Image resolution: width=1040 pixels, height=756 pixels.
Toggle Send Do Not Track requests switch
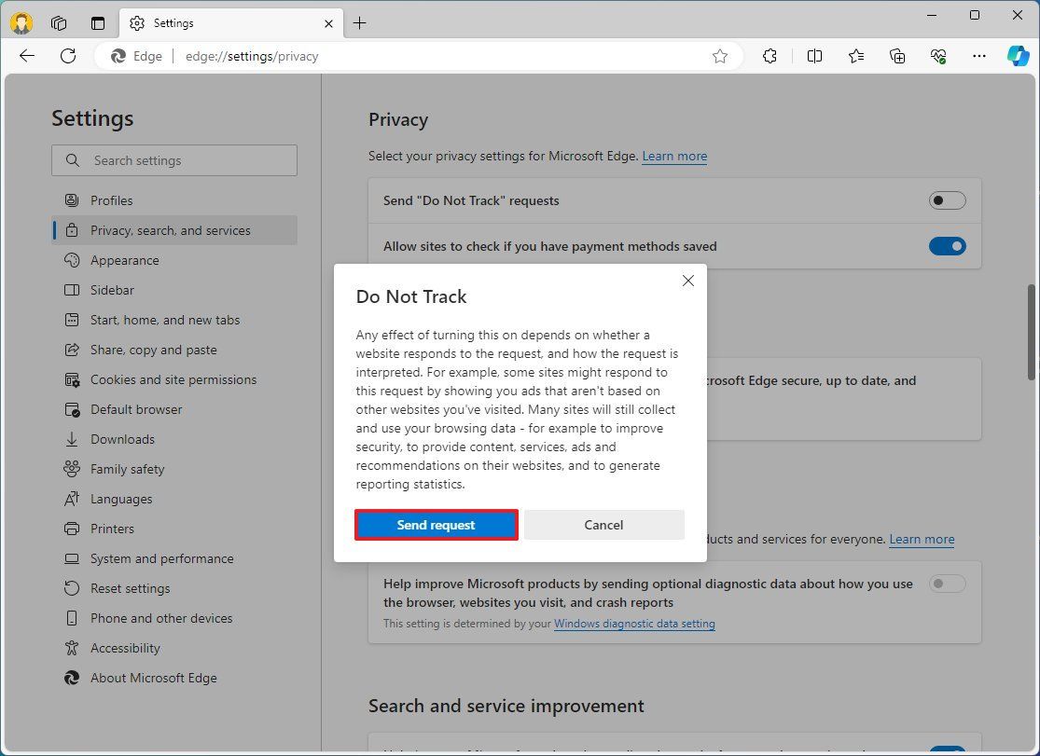(947, 199)
